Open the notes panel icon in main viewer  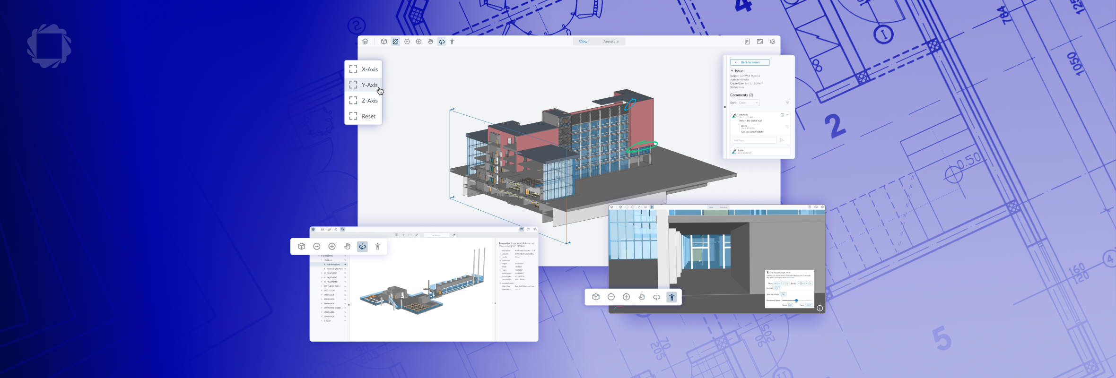coord(747,42)
